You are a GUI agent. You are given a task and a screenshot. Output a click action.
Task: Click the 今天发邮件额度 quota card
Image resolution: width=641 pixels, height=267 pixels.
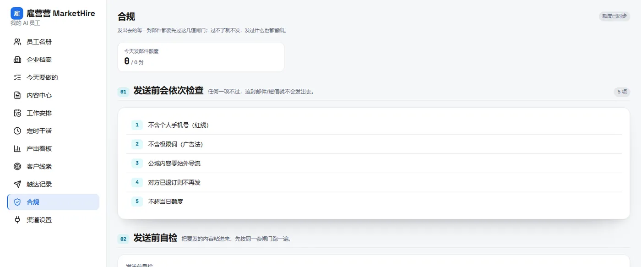click(x=201, y=57)
